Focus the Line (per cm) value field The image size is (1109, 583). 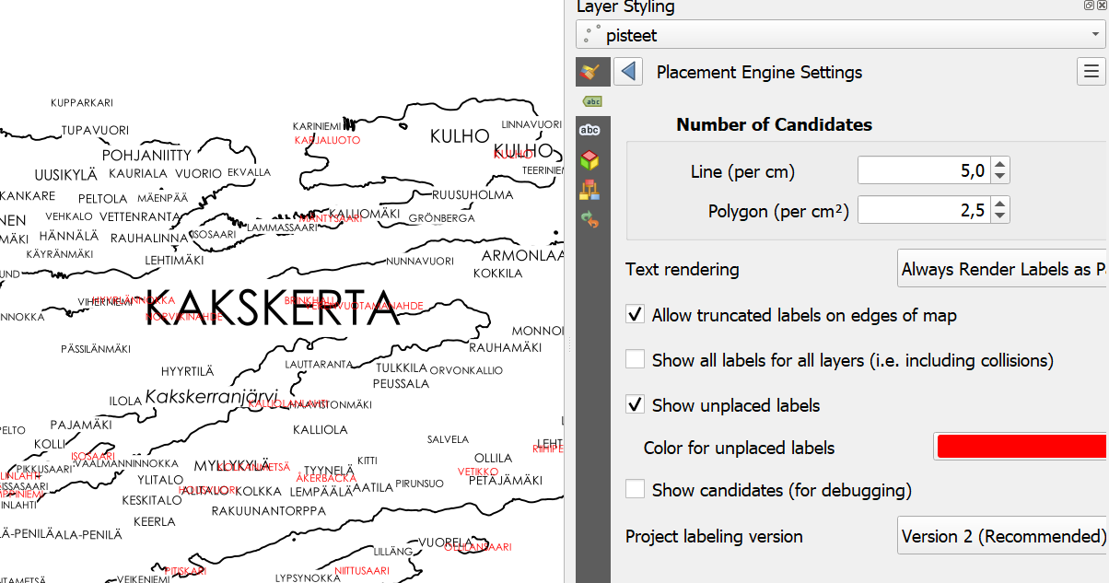coord(924,170)
